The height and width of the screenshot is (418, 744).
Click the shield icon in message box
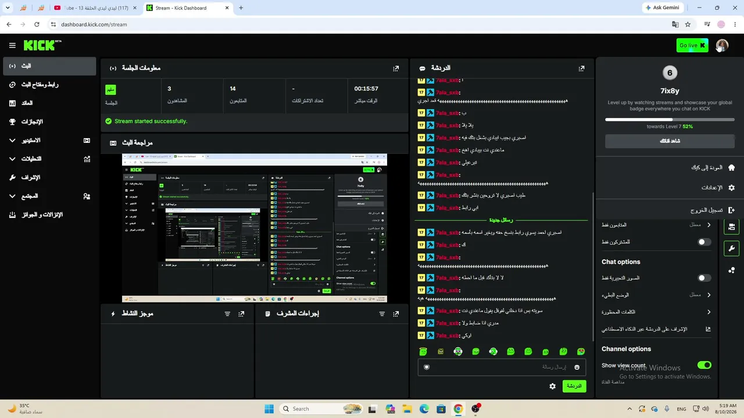pos(427,367)
